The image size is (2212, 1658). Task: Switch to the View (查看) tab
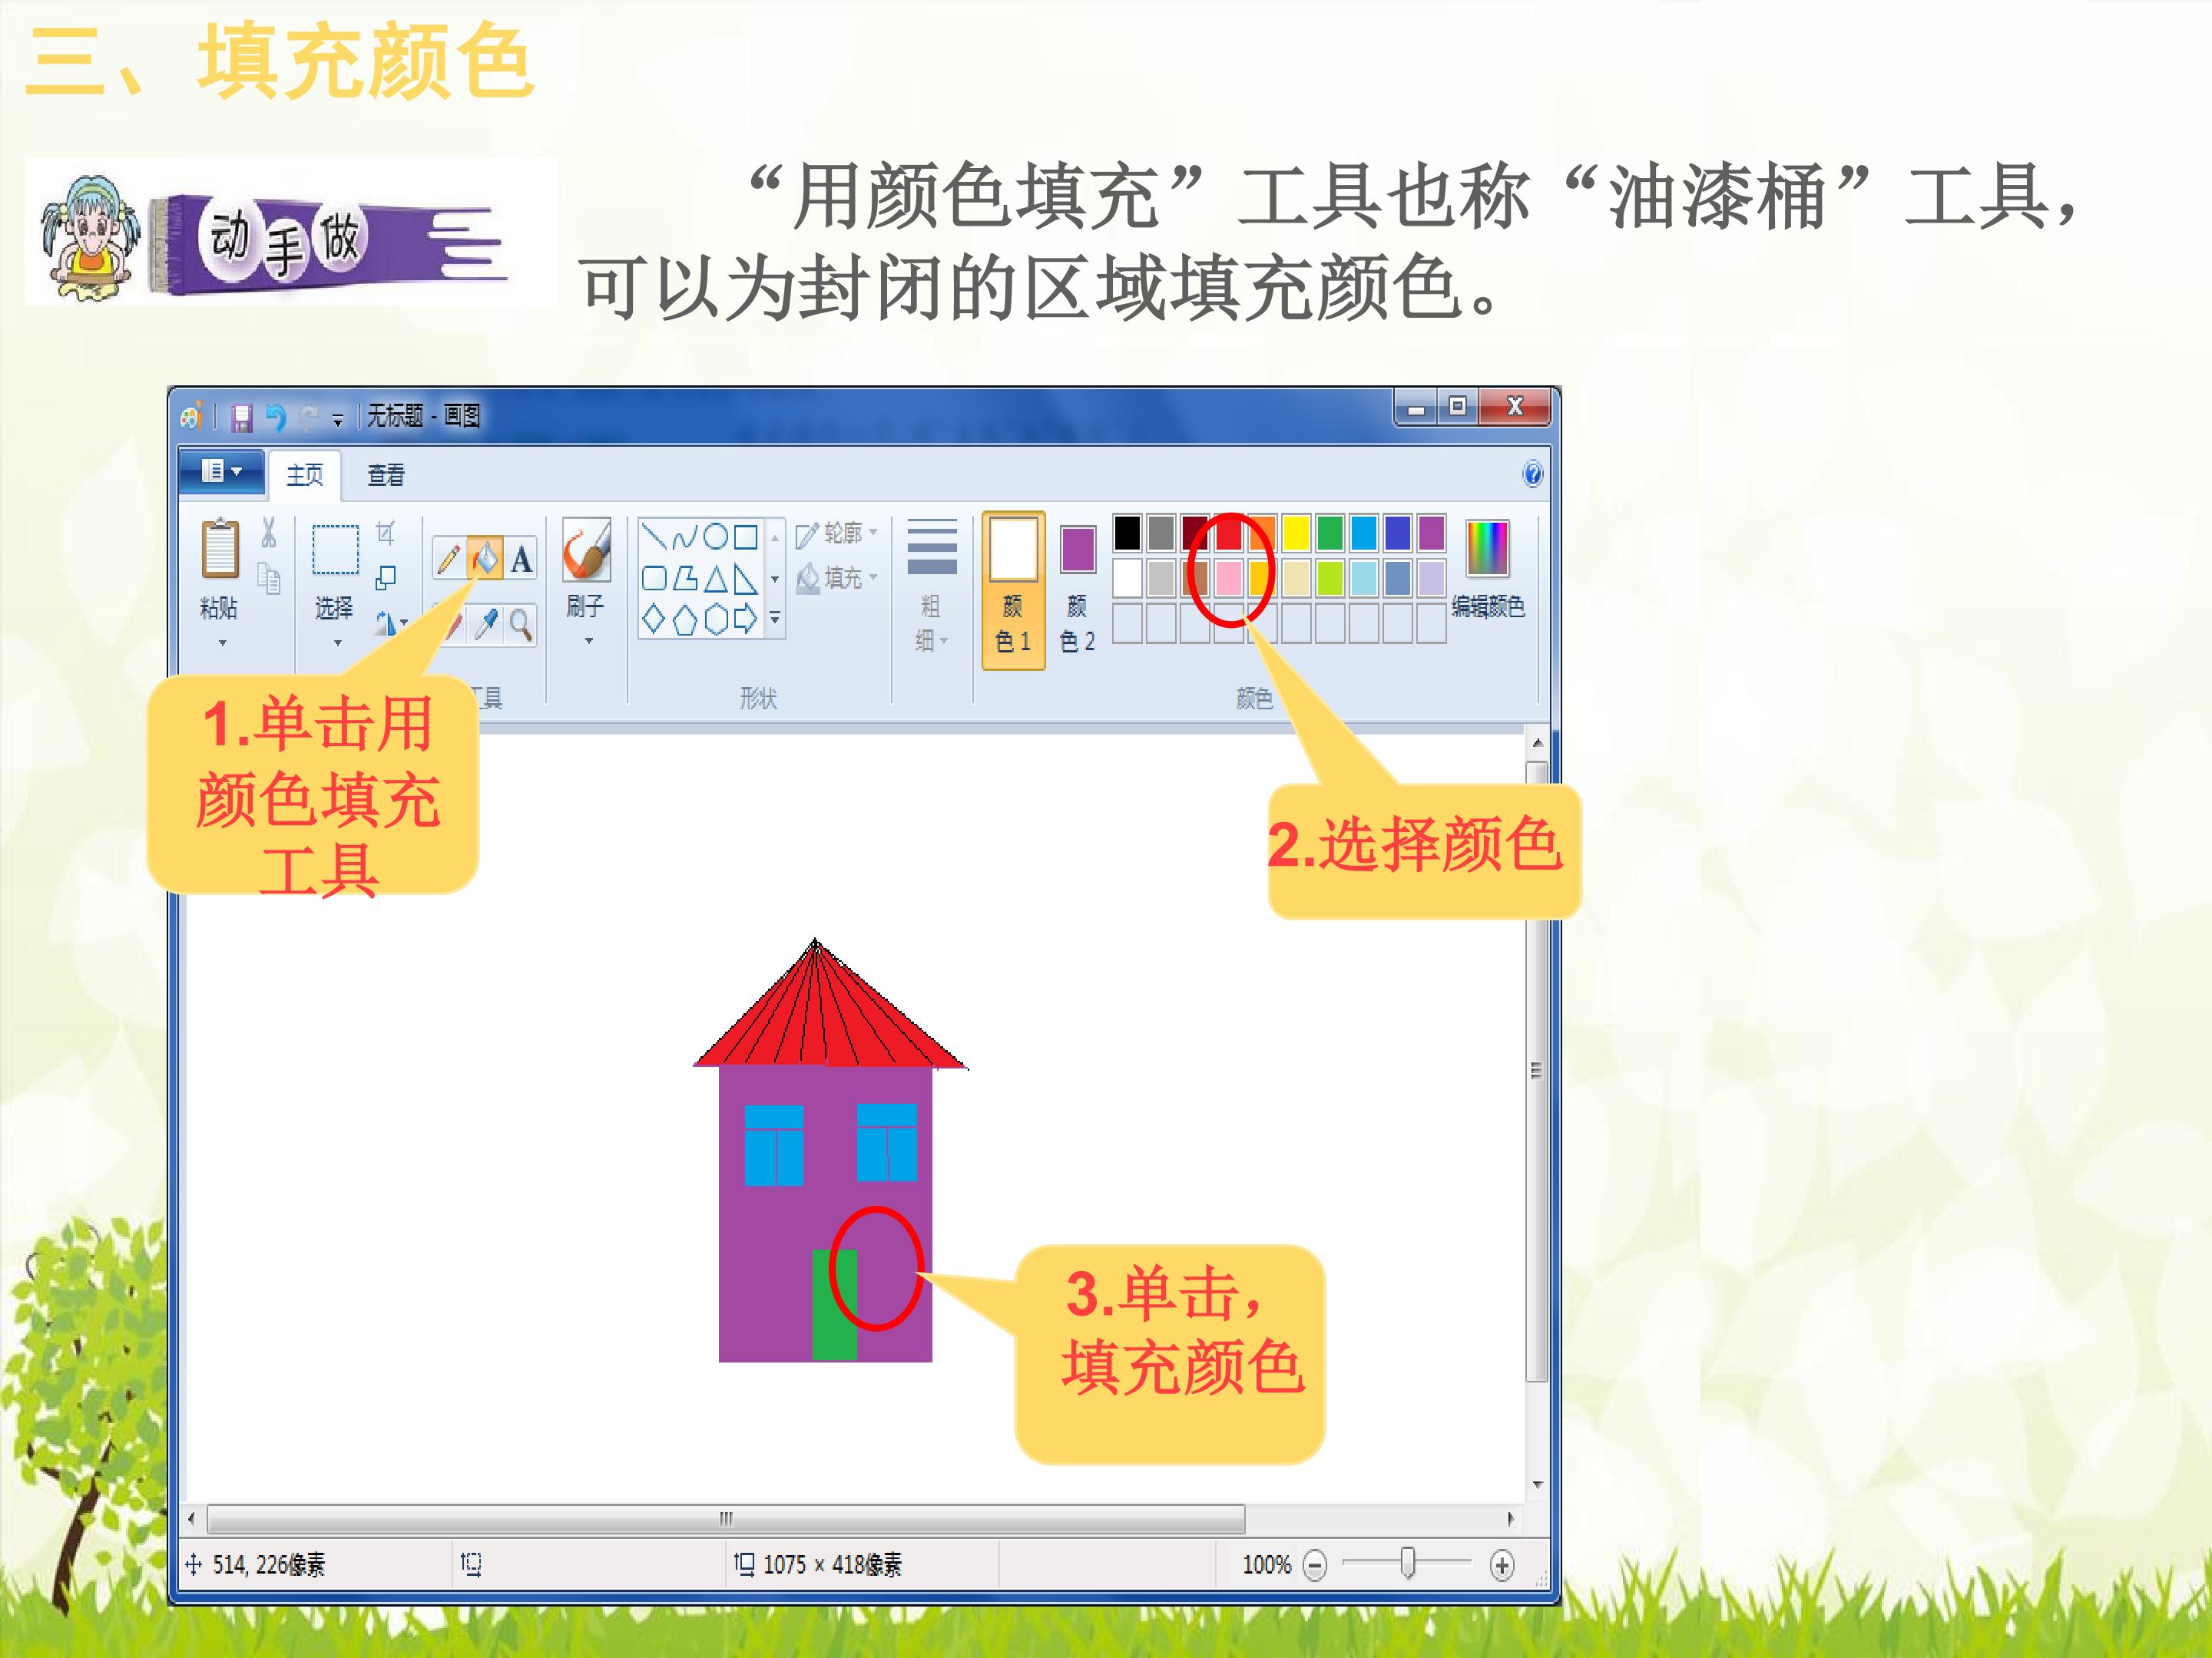pyautogui.click(x=386, y=474)
